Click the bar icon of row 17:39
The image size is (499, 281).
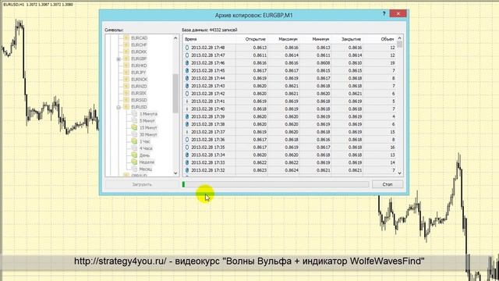pos(187,116)
